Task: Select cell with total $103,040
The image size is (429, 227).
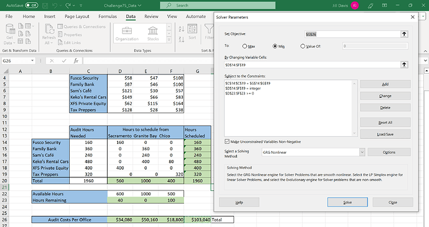Action: coord(198,220)
